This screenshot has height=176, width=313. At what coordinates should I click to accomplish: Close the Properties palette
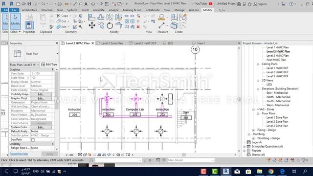pos(57,43)
